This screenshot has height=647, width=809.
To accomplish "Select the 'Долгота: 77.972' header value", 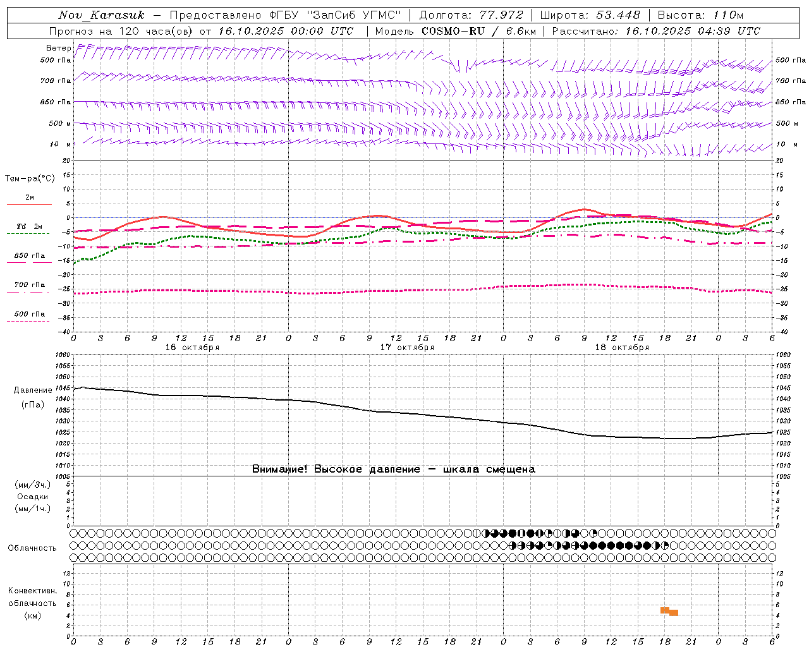I will [471, 15].
